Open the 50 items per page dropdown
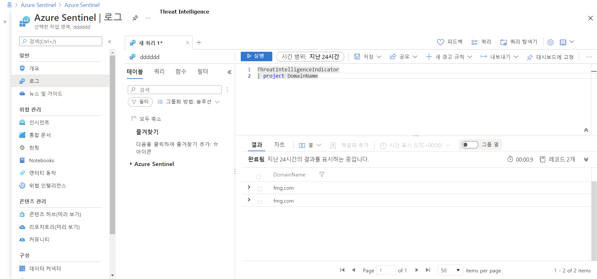 tap(450, 270)
